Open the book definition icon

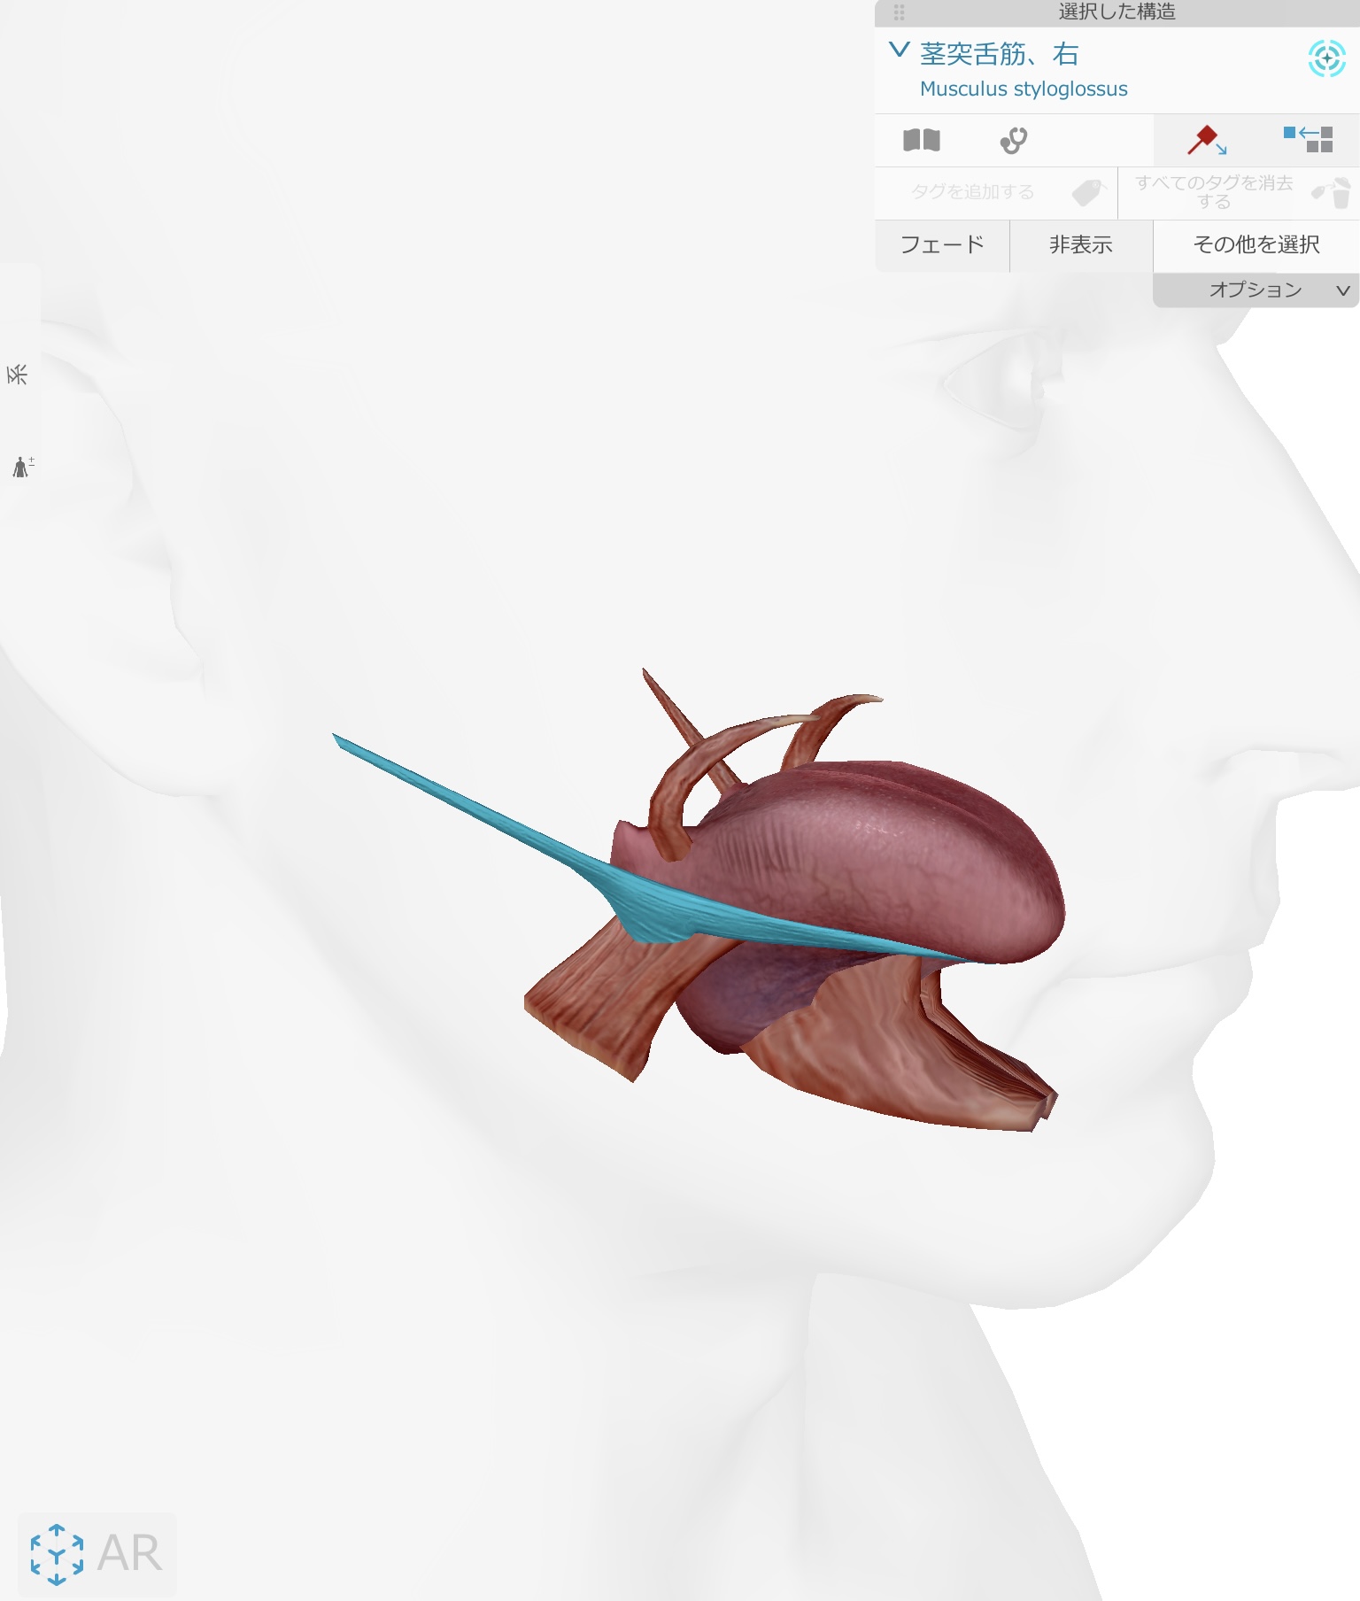coord(921,140)
